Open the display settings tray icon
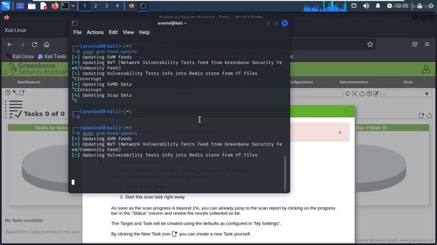 [x=354, y=5]
